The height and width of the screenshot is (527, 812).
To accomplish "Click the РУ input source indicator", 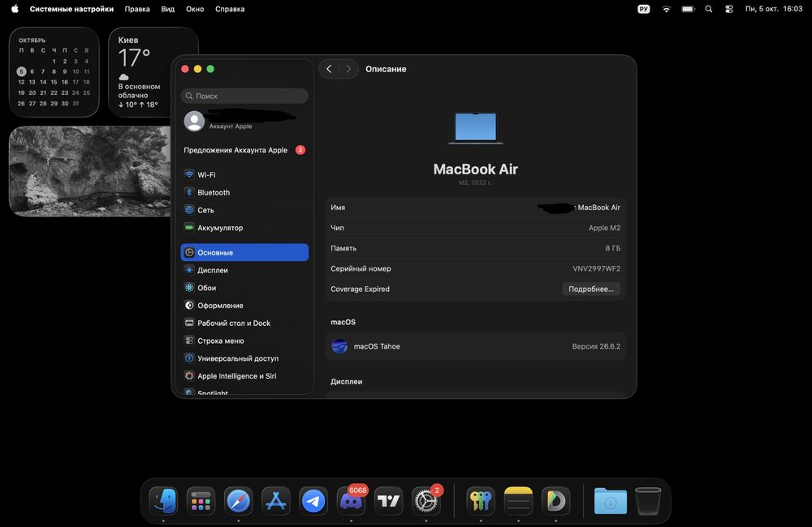I will [x=644, y=9].
